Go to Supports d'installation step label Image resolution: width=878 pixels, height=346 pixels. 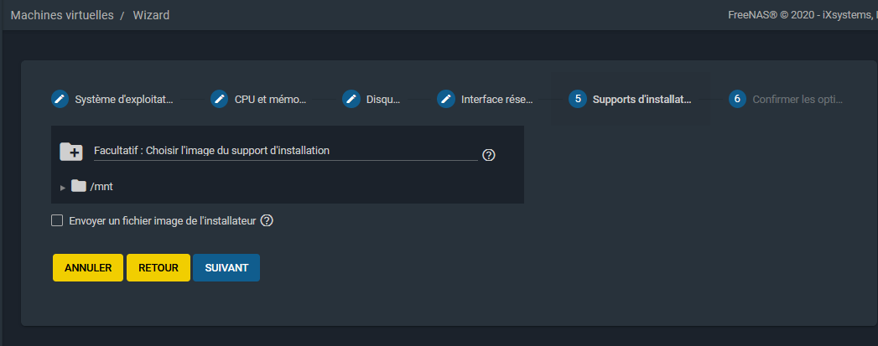pyautogui.click(x=642, y=100)
